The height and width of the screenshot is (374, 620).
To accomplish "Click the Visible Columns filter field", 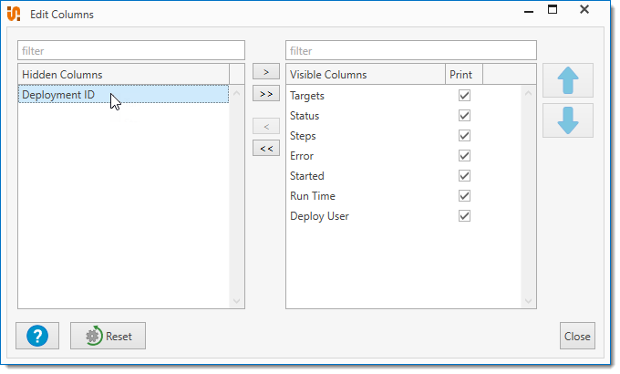I will [x=410, y=51].
